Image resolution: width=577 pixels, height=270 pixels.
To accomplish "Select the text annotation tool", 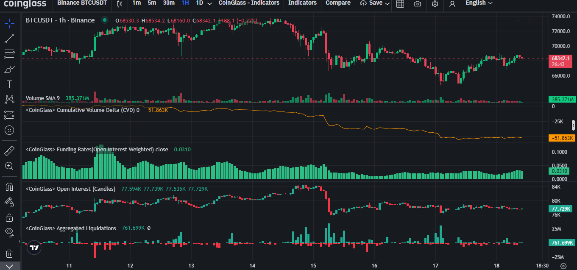I will pyautogui.click(x=9, y=84).
